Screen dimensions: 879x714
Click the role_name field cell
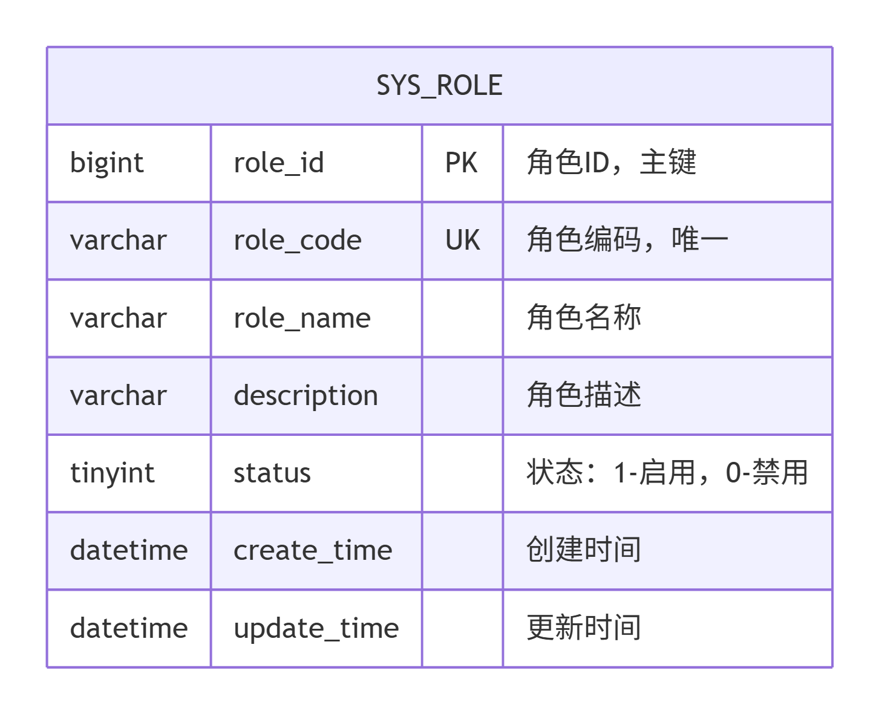(316, 318)
